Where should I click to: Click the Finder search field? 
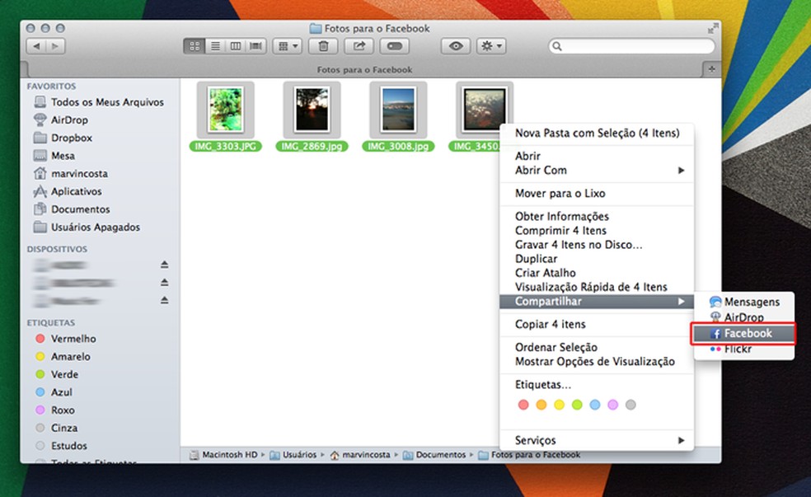coord(632,46)
